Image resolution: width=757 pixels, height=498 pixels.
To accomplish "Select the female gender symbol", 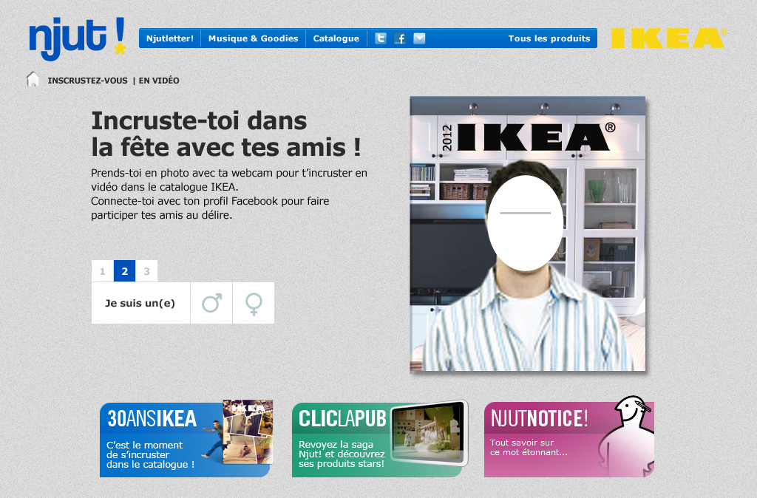I will [254, 303].
